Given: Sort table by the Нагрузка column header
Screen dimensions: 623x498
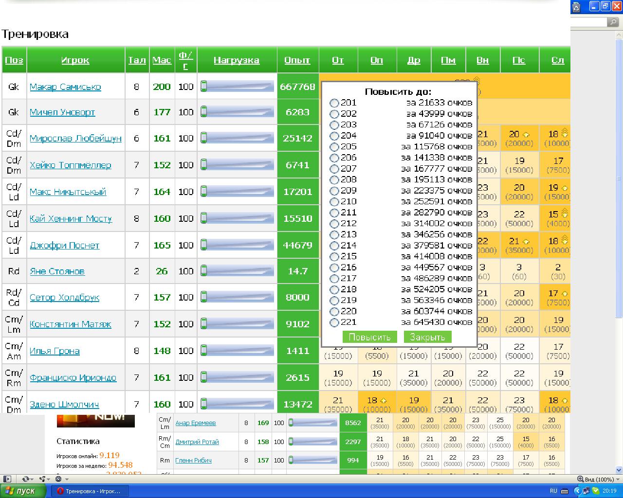Looking at the screenshot, I should coord(237,60).
